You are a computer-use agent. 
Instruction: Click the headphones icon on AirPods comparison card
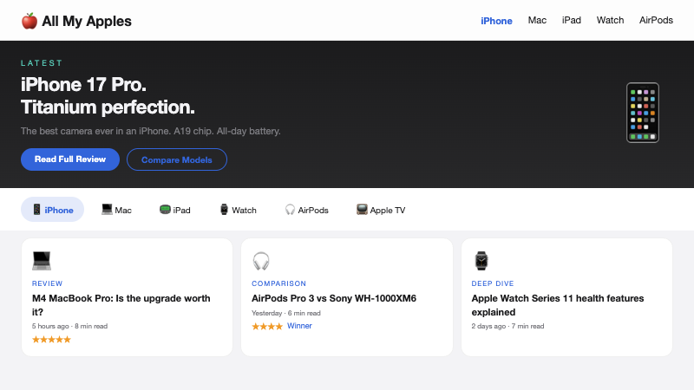(261, 261)
